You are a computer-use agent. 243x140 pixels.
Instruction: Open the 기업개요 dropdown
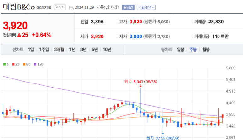(x=146, y=7)
